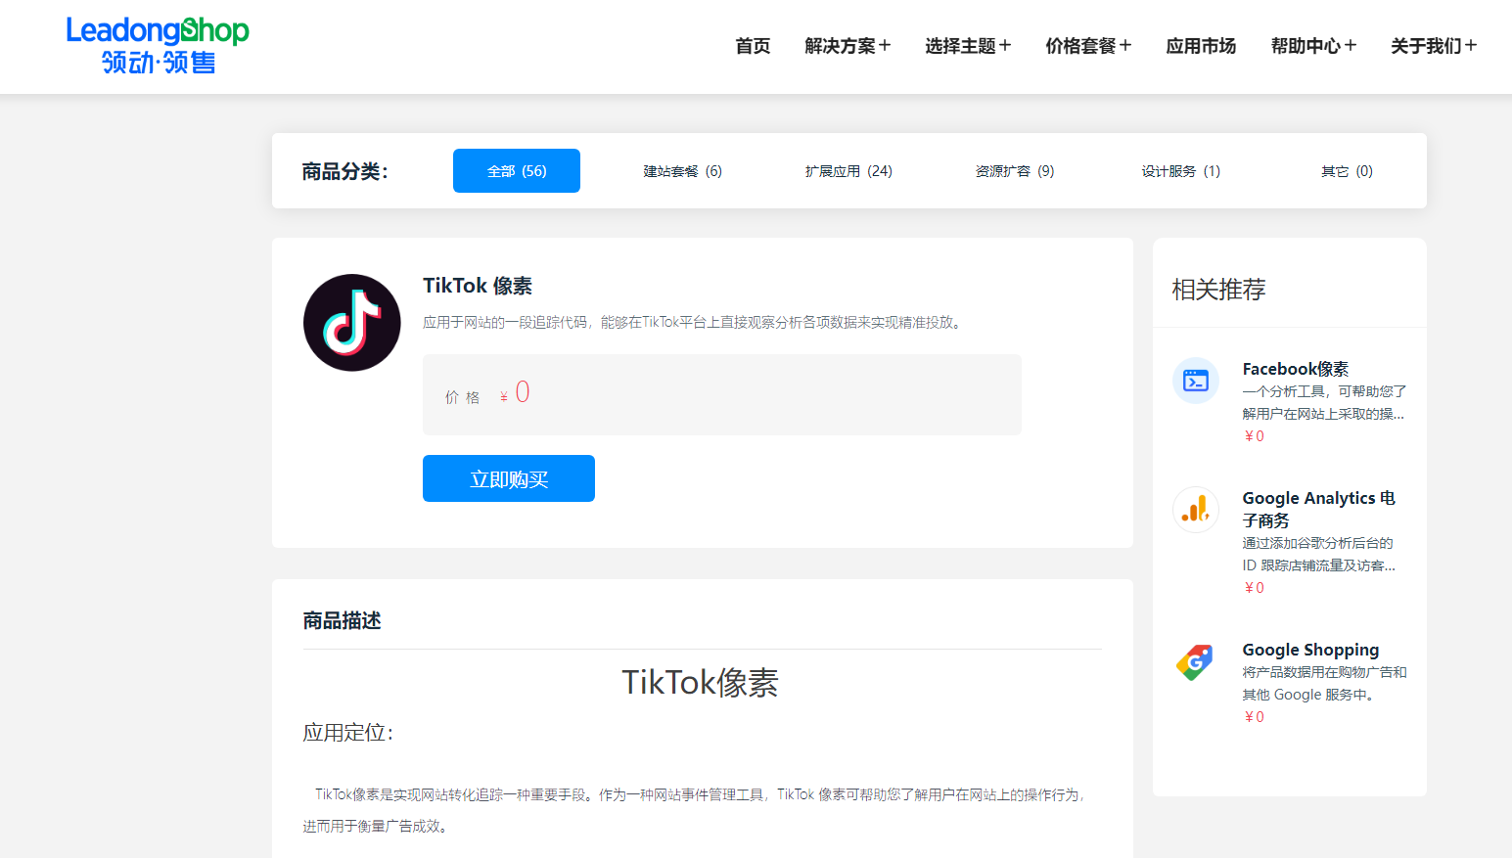The image size is (1512, 858).
Task: Click the Facebook像素 description text
Action: pyautogui.click(x=1324, y=402)
